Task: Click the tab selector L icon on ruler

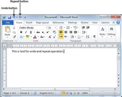Action: (x=5, y=46)
